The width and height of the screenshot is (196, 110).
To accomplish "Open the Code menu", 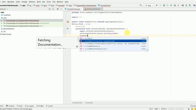I will pyautogui.click(x=18, y=2).
